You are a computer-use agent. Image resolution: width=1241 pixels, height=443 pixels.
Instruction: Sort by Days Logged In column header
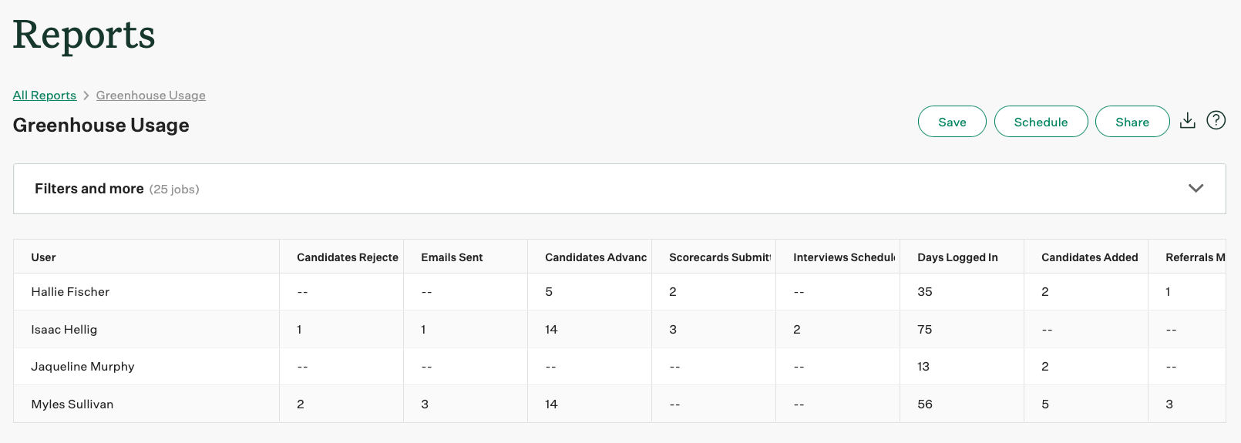[x=957, y=257]
